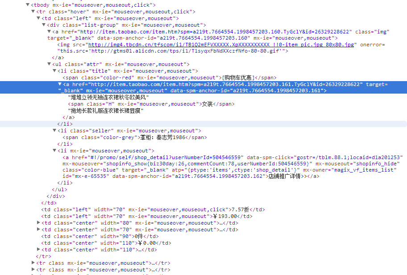Select the td row showing ￥0.00

point(106,243)
